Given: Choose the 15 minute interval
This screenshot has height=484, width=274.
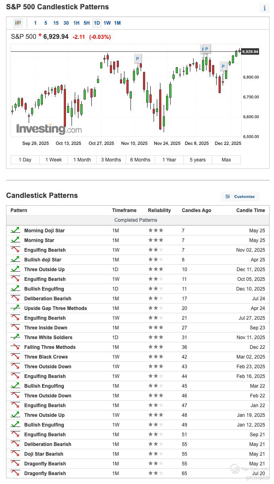Looking at the screenshot, I should click(56, 23).
